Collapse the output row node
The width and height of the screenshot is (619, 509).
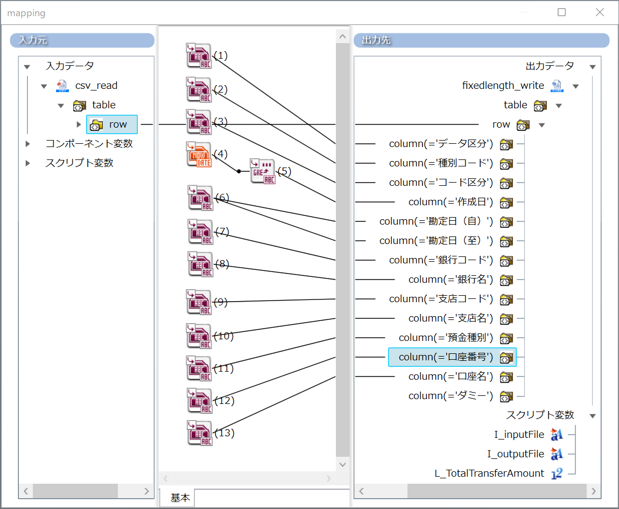coord(541,125)
